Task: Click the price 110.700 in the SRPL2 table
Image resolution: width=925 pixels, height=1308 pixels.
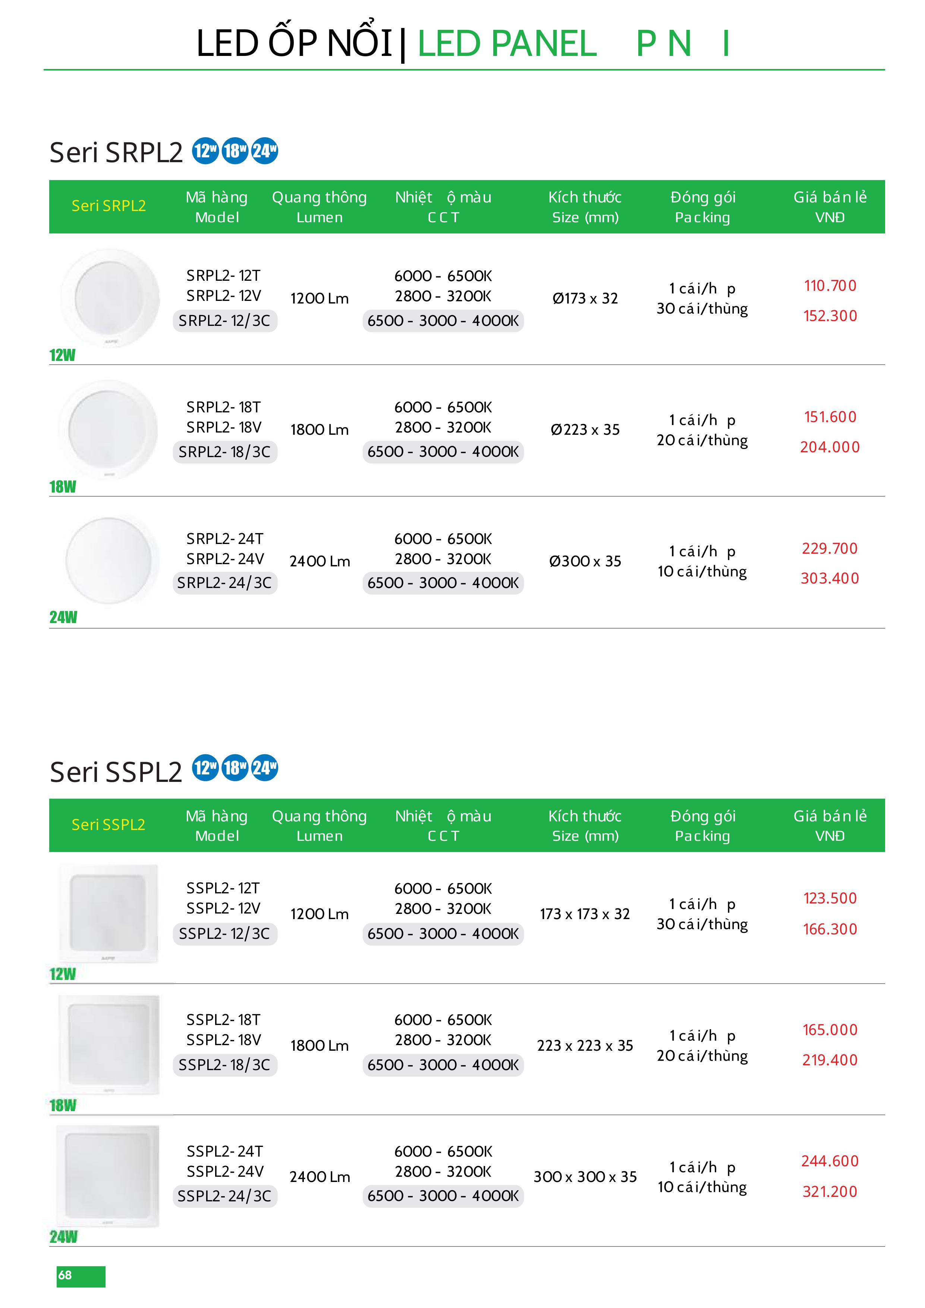Action: (x=830, y=285)
